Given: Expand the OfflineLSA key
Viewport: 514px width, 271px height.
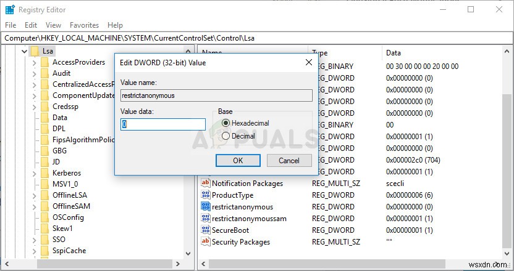Looking at the screenshot, I should click(x=35, y=195).
